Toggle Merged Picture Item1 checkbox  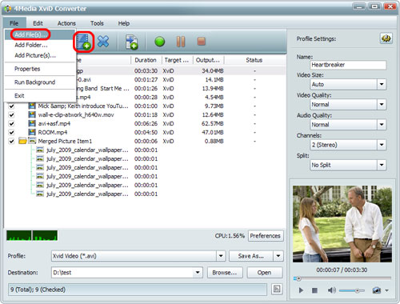point(11,141)
